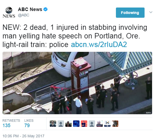Viewport: 155px width, 140px height.
Task: Open the sepia-toned man avatar
Action: tap(115, 124)
